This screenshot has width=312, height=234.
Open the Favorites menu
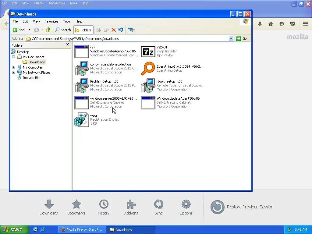tap(51, 21)
